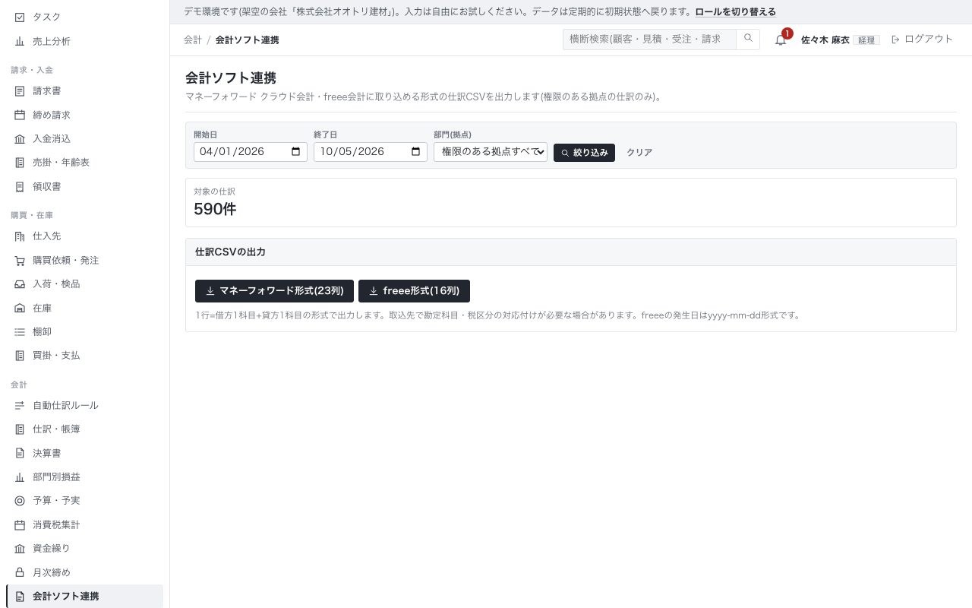Open 部門別損益 in the sidebar
The image size is (972, 608).
[84, 477]
